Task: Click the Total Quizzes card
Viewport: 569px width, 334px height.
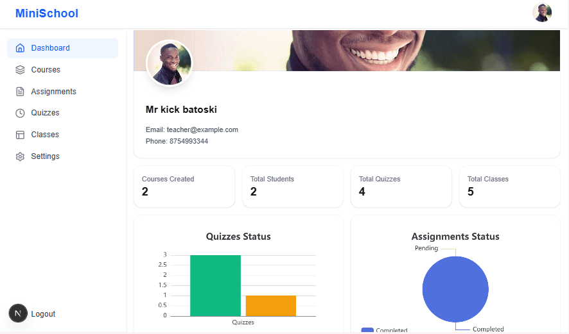Action: point(401,187)
